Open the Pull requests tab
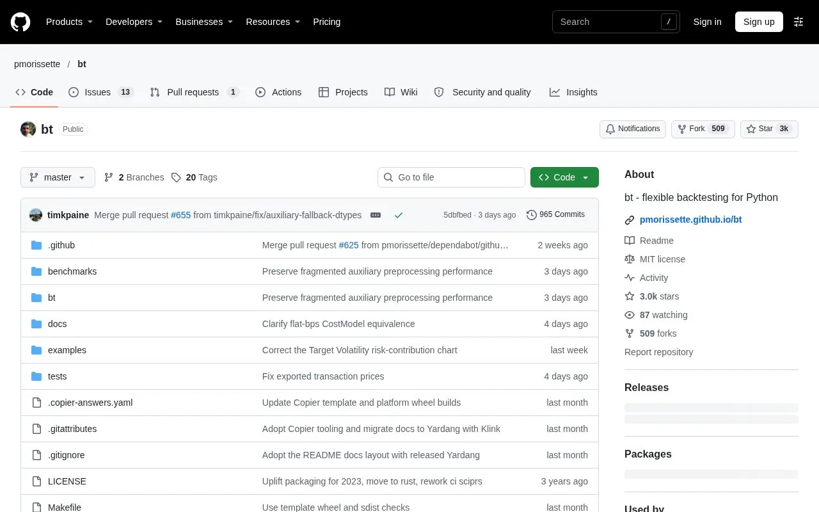The width and height of the screenshot is (819, 512). coord(195,92)
